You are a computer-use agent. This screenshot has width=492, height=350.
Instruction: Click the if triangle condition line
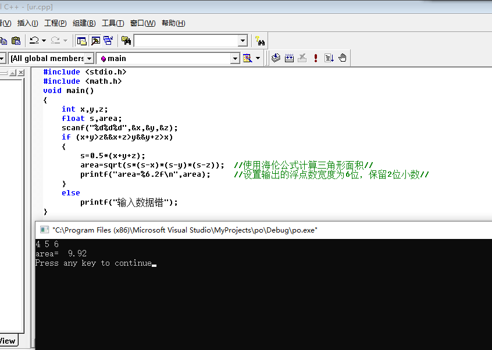click(117, 137)
